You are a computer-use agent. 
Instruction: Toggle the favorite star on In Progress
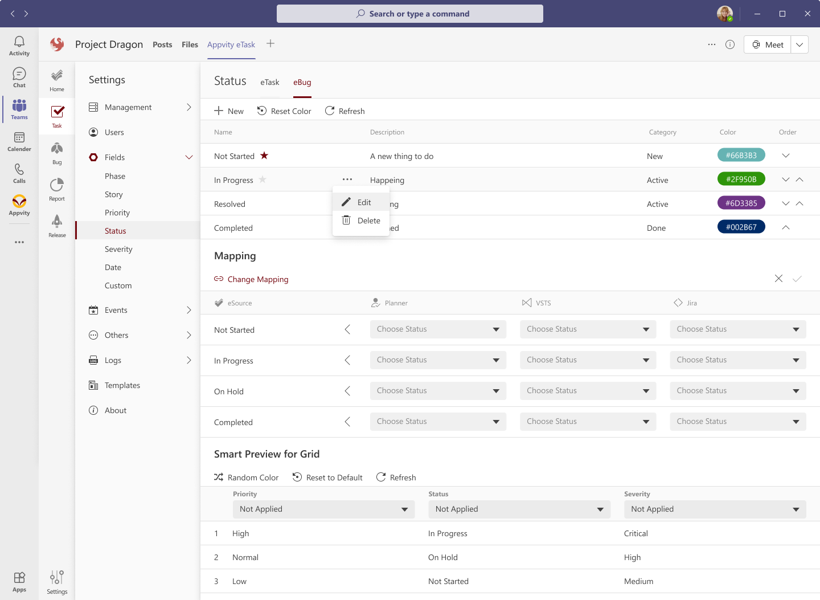263,179
